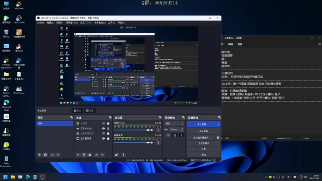This screenshot has height=181, width=322.
Task: Open virtual camera settings gear icon
Action: click(x=218, y=138)
